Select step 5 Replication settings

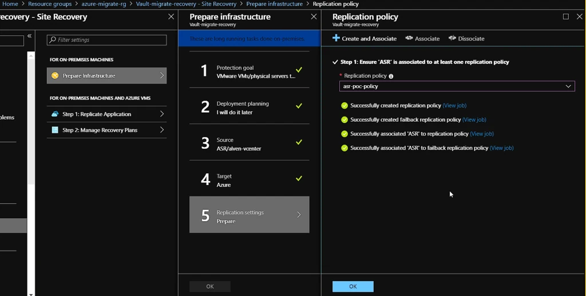click(250, 215)
